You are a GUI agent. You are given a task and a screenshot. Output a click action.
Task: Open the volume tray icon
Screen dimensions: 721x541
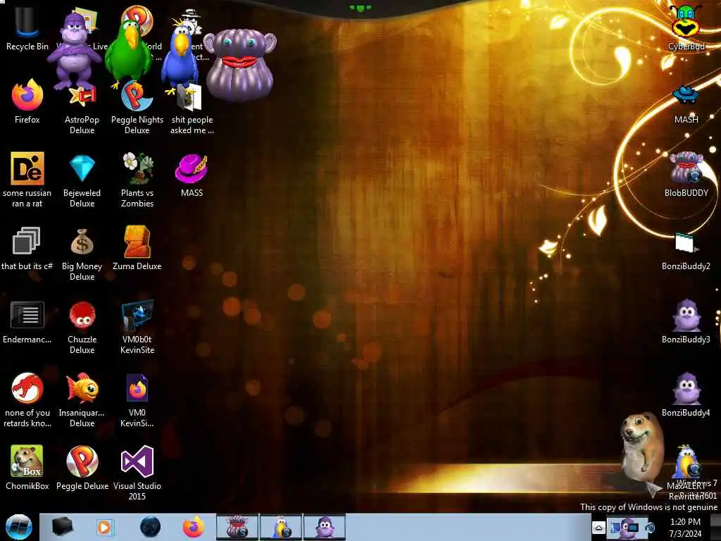point(649,527)
